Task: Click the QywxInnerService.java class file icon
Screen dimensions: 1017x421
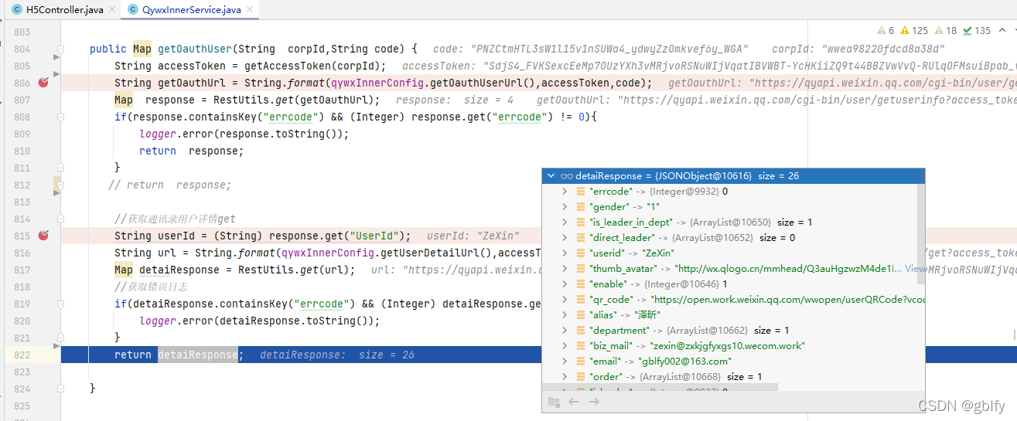Action: click(x=133, y=10)
